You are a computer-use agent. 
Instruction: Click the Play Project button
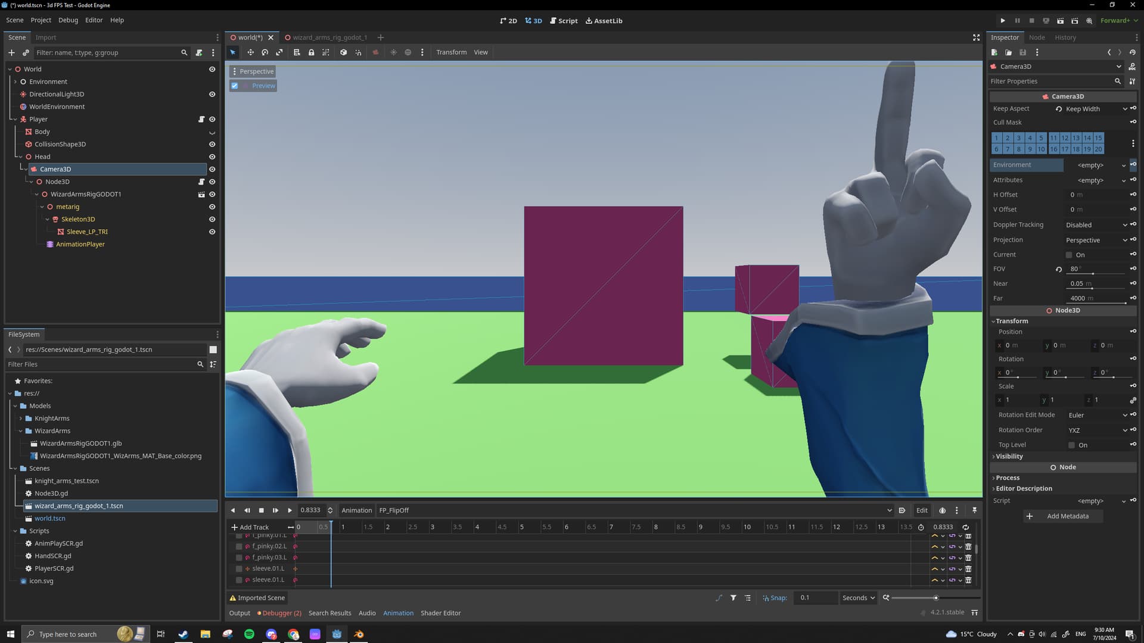coord(1003,20)
